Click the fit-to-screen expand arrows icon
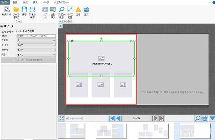The width and height of the screenshot is (215, 140). click(62, 119)
